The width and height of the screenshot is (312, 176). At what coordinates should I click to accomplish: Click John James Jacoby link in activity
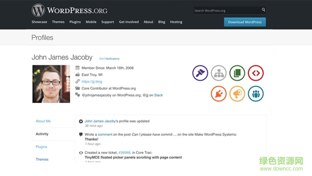[100, 121]
